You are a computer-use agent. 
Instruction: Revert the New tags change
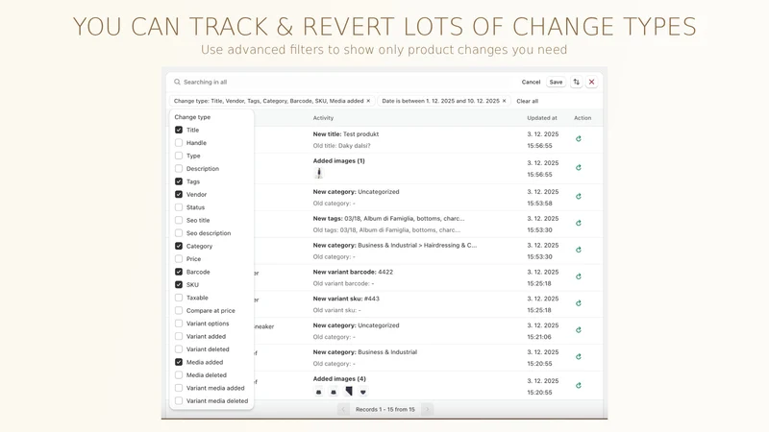click(x=579, y=223)
